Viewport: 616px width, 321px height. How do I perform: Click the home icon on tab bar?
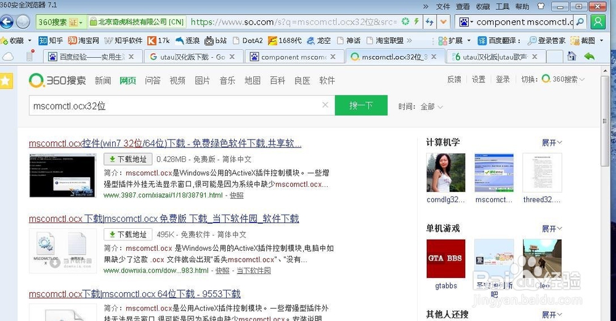pos(572,57)
